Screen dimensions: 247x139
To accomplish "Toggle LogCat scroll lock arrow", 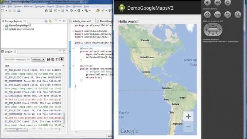I will [x=62, y=59].
